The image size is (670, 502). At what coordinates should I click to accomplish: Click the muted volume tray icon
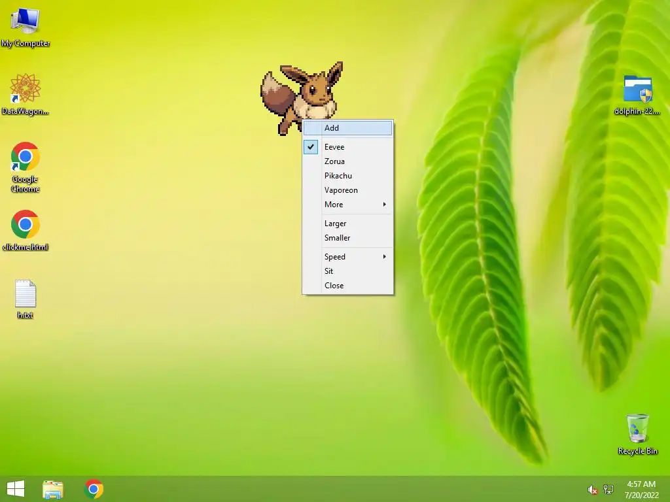[592, 490]
